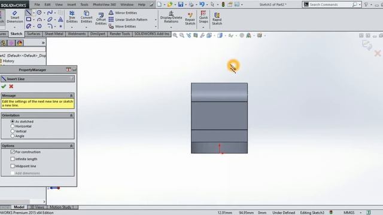Choose the Spline sketch tool
Image resolution: width=383 pixels, height=215 pixels.
click(x=50, y=13)
